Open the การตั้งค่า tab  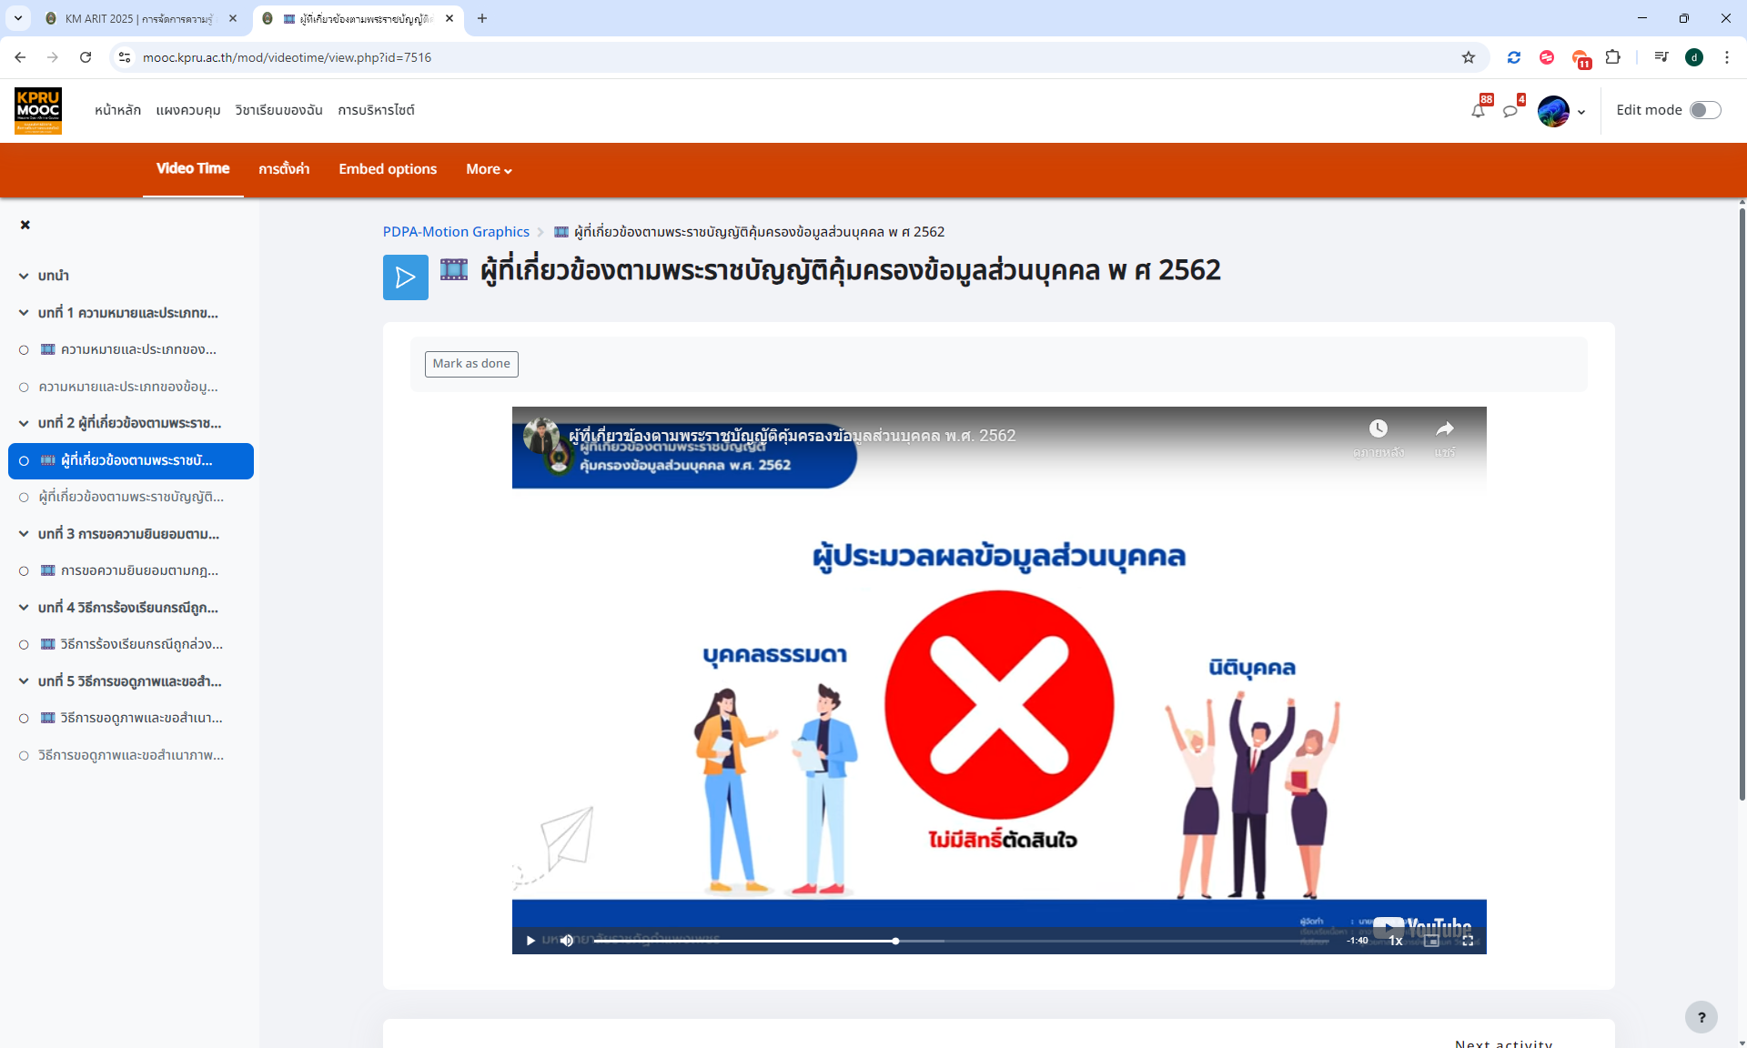pyautogui.click(x=283, y=169)
